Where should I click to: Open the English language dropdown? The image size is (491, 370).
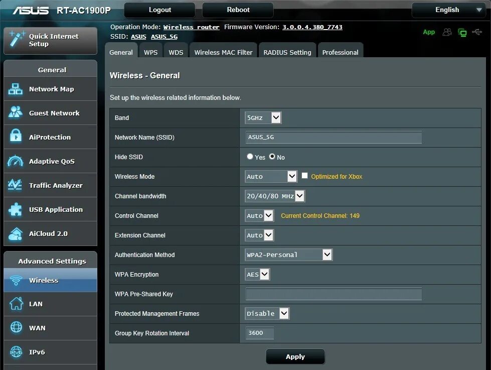449,10
